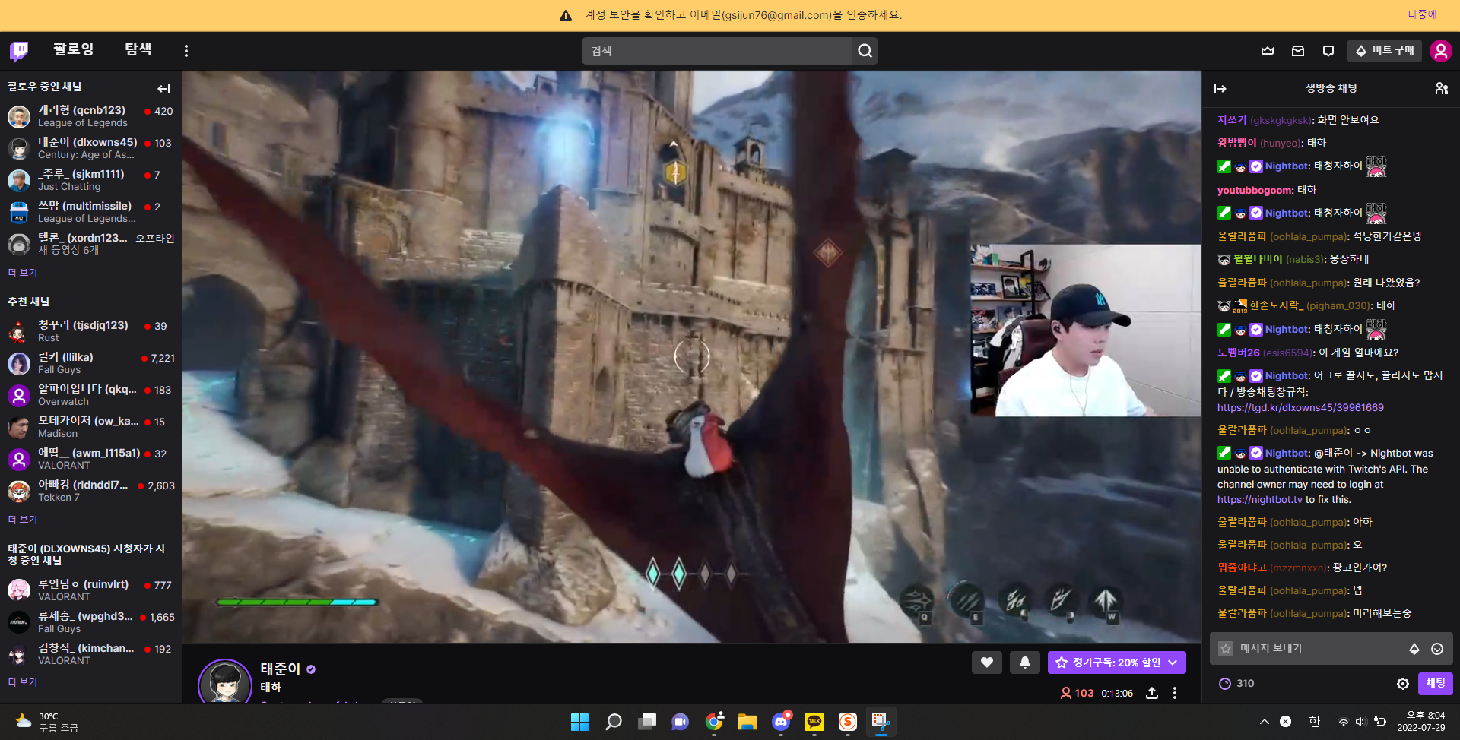Open the Twitch home logo
1460x740 pixels.
[19, 51]
